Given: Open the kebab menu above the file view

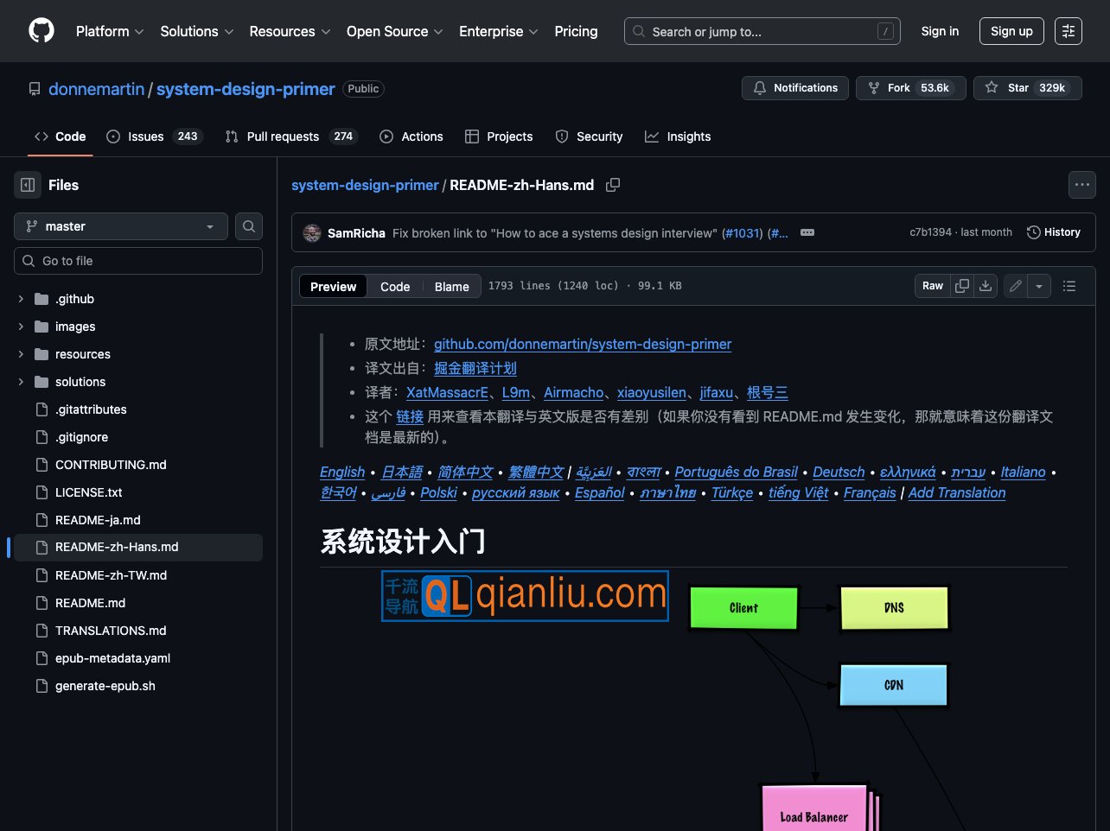Looking at the screenshot, I should click(1081, 185).
